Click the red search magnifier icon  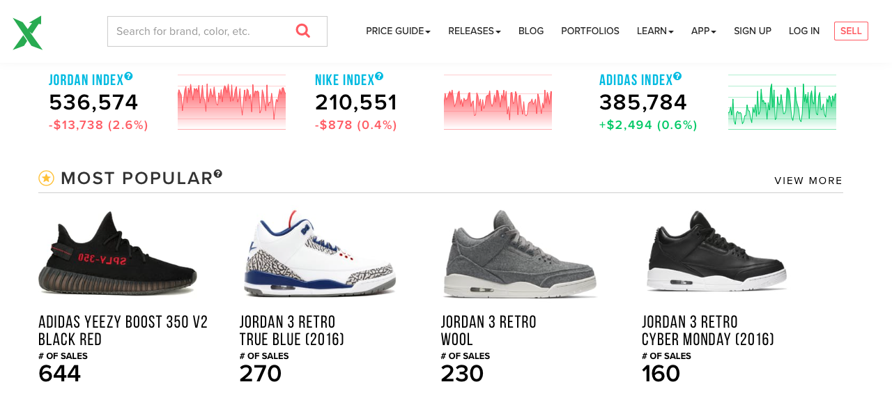tap(302, 31)
